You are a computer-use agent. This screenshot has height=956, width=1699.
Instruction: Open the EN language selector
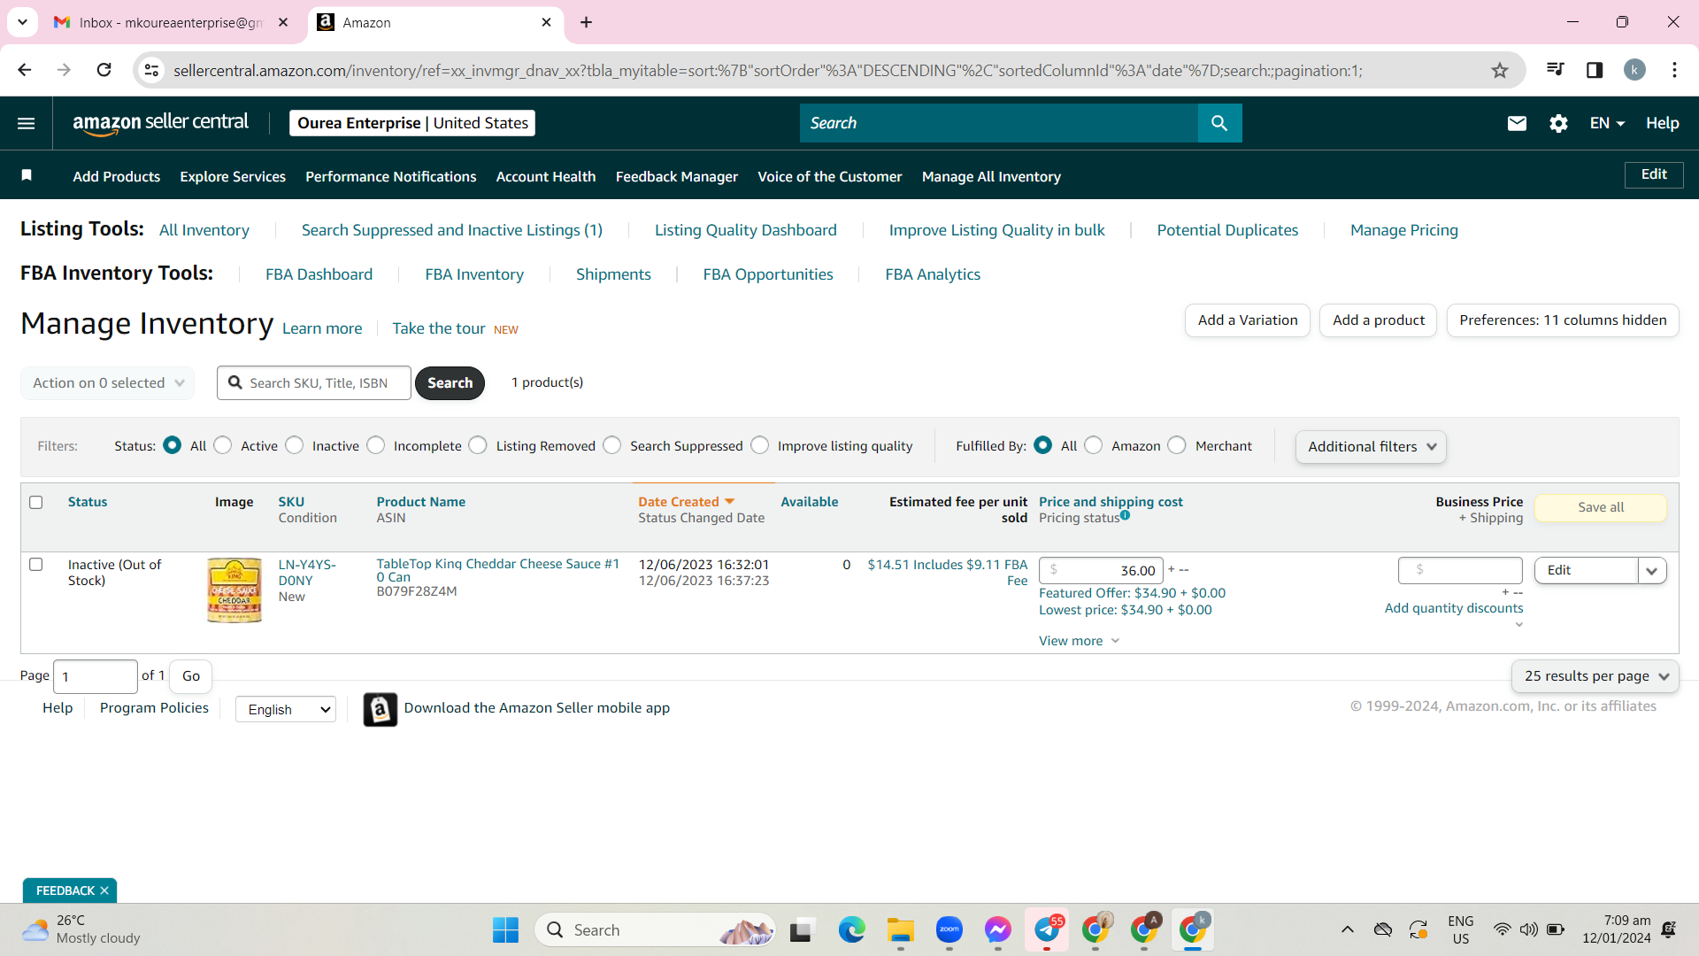pos(1607,123)
